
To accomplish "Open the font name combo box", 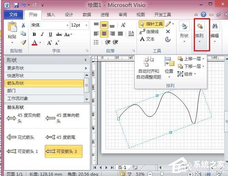I will click(50, 25).
